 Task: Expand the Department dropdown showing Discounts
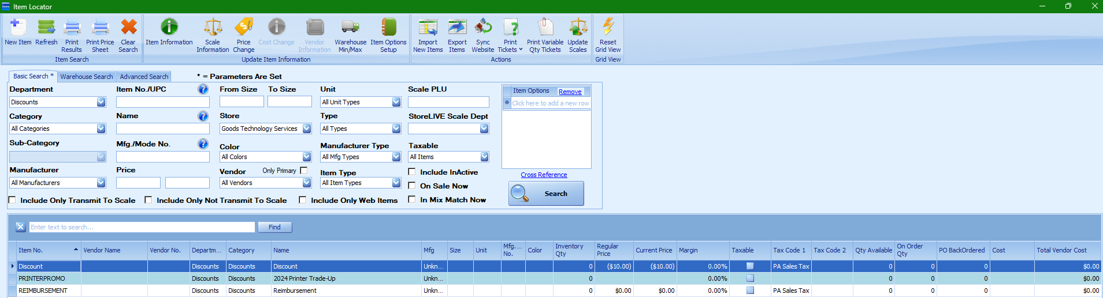101,102
